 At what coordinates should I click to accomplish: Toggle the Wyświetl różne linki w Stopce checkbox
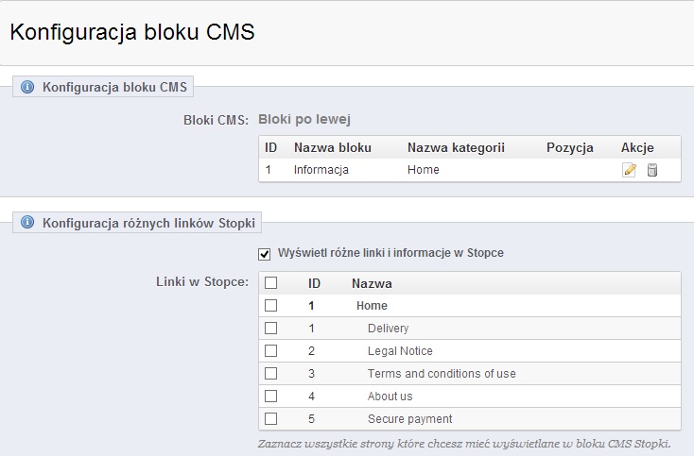(265, 254)
